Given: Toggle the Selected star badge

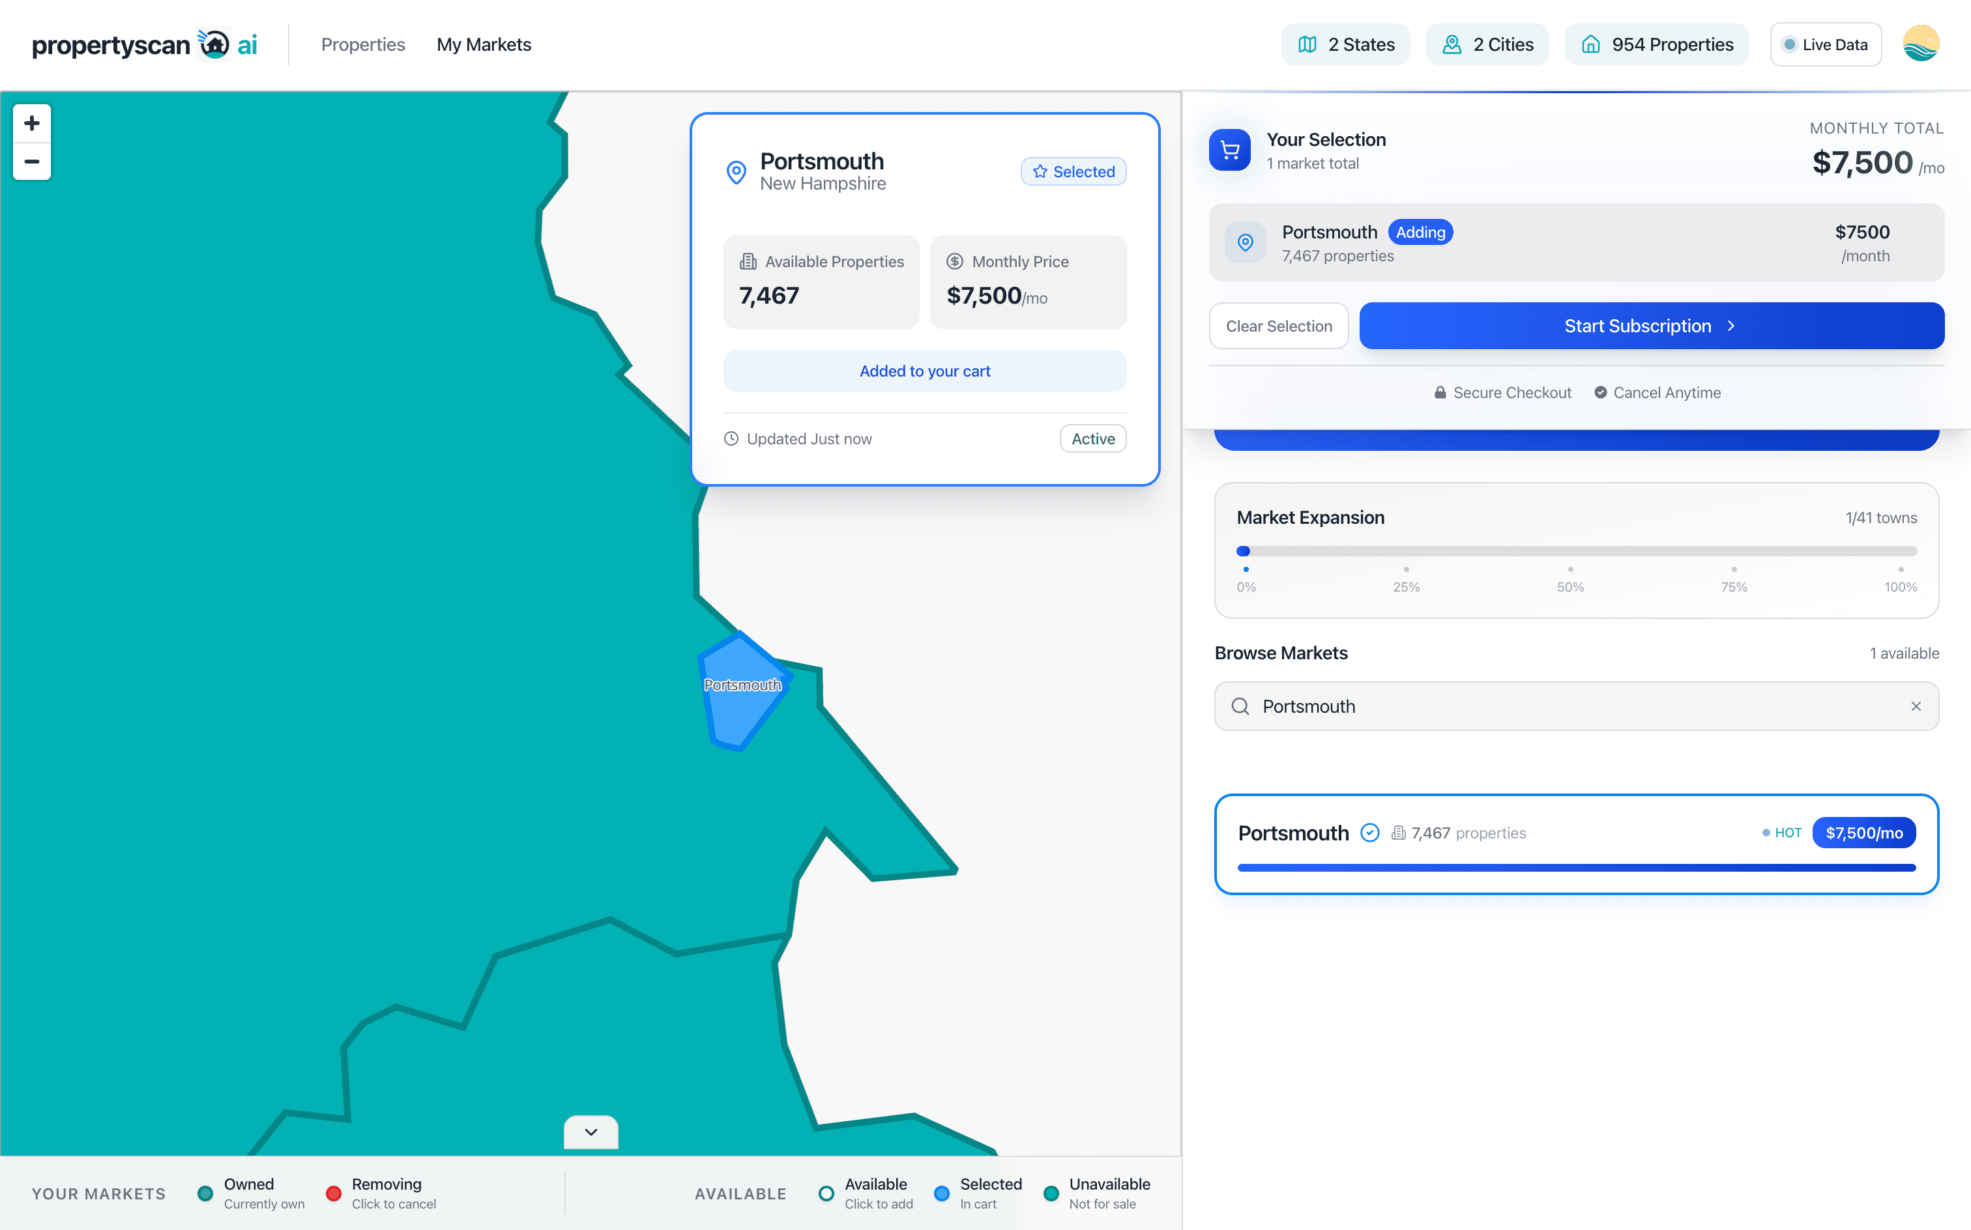Looking at the screenshot, I should 1073,171.
